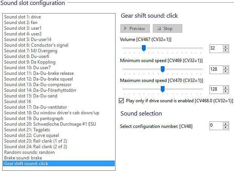Image resolution: width=234 pixels, height=173 pixels.
Task: Increase Volume value with up arrow
Action: [226, 46]
